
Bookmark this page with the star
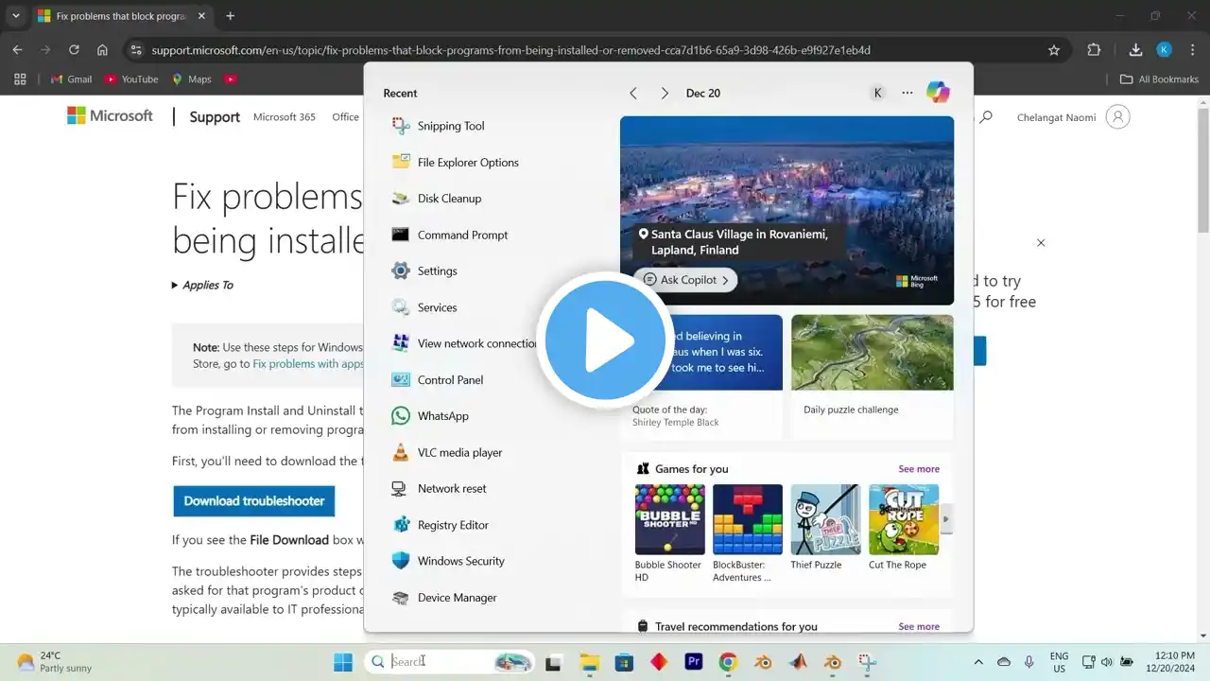tap(1054, 50)
